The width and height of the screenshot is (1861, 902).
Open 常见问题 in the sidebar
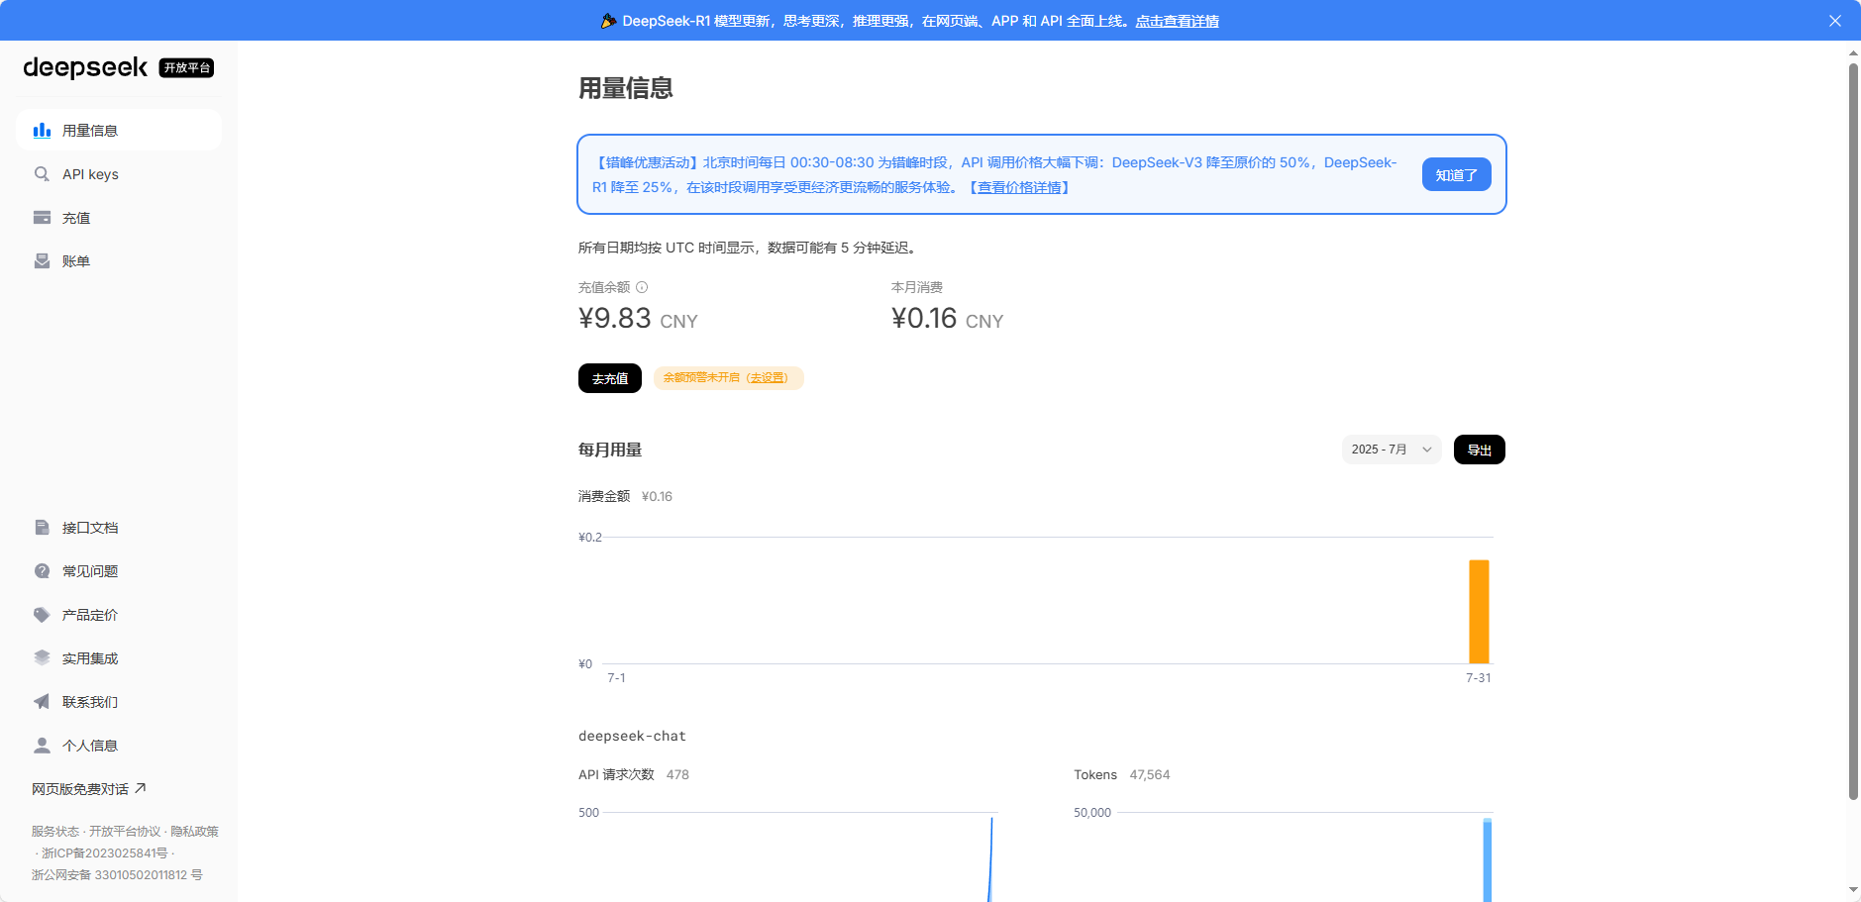(x=119, y=571)
